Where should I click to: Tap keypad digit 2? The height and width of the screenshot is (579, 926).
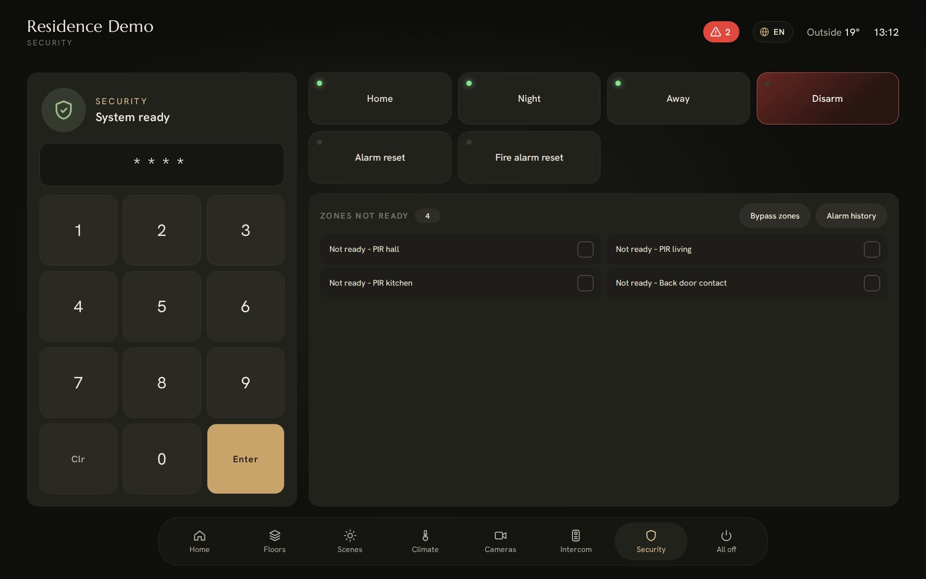[x=161, y=230]
